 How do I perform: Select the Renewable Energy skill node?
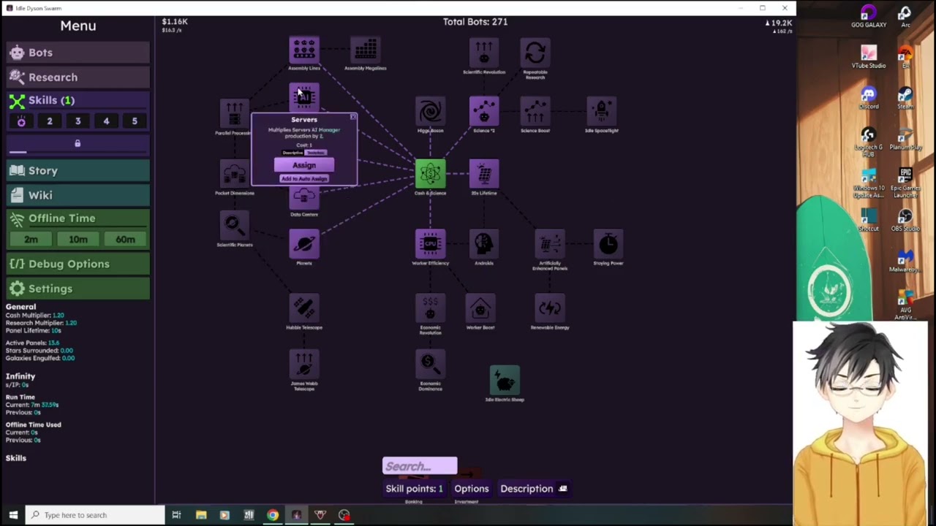pyautogui.click(x=550, y=308)
